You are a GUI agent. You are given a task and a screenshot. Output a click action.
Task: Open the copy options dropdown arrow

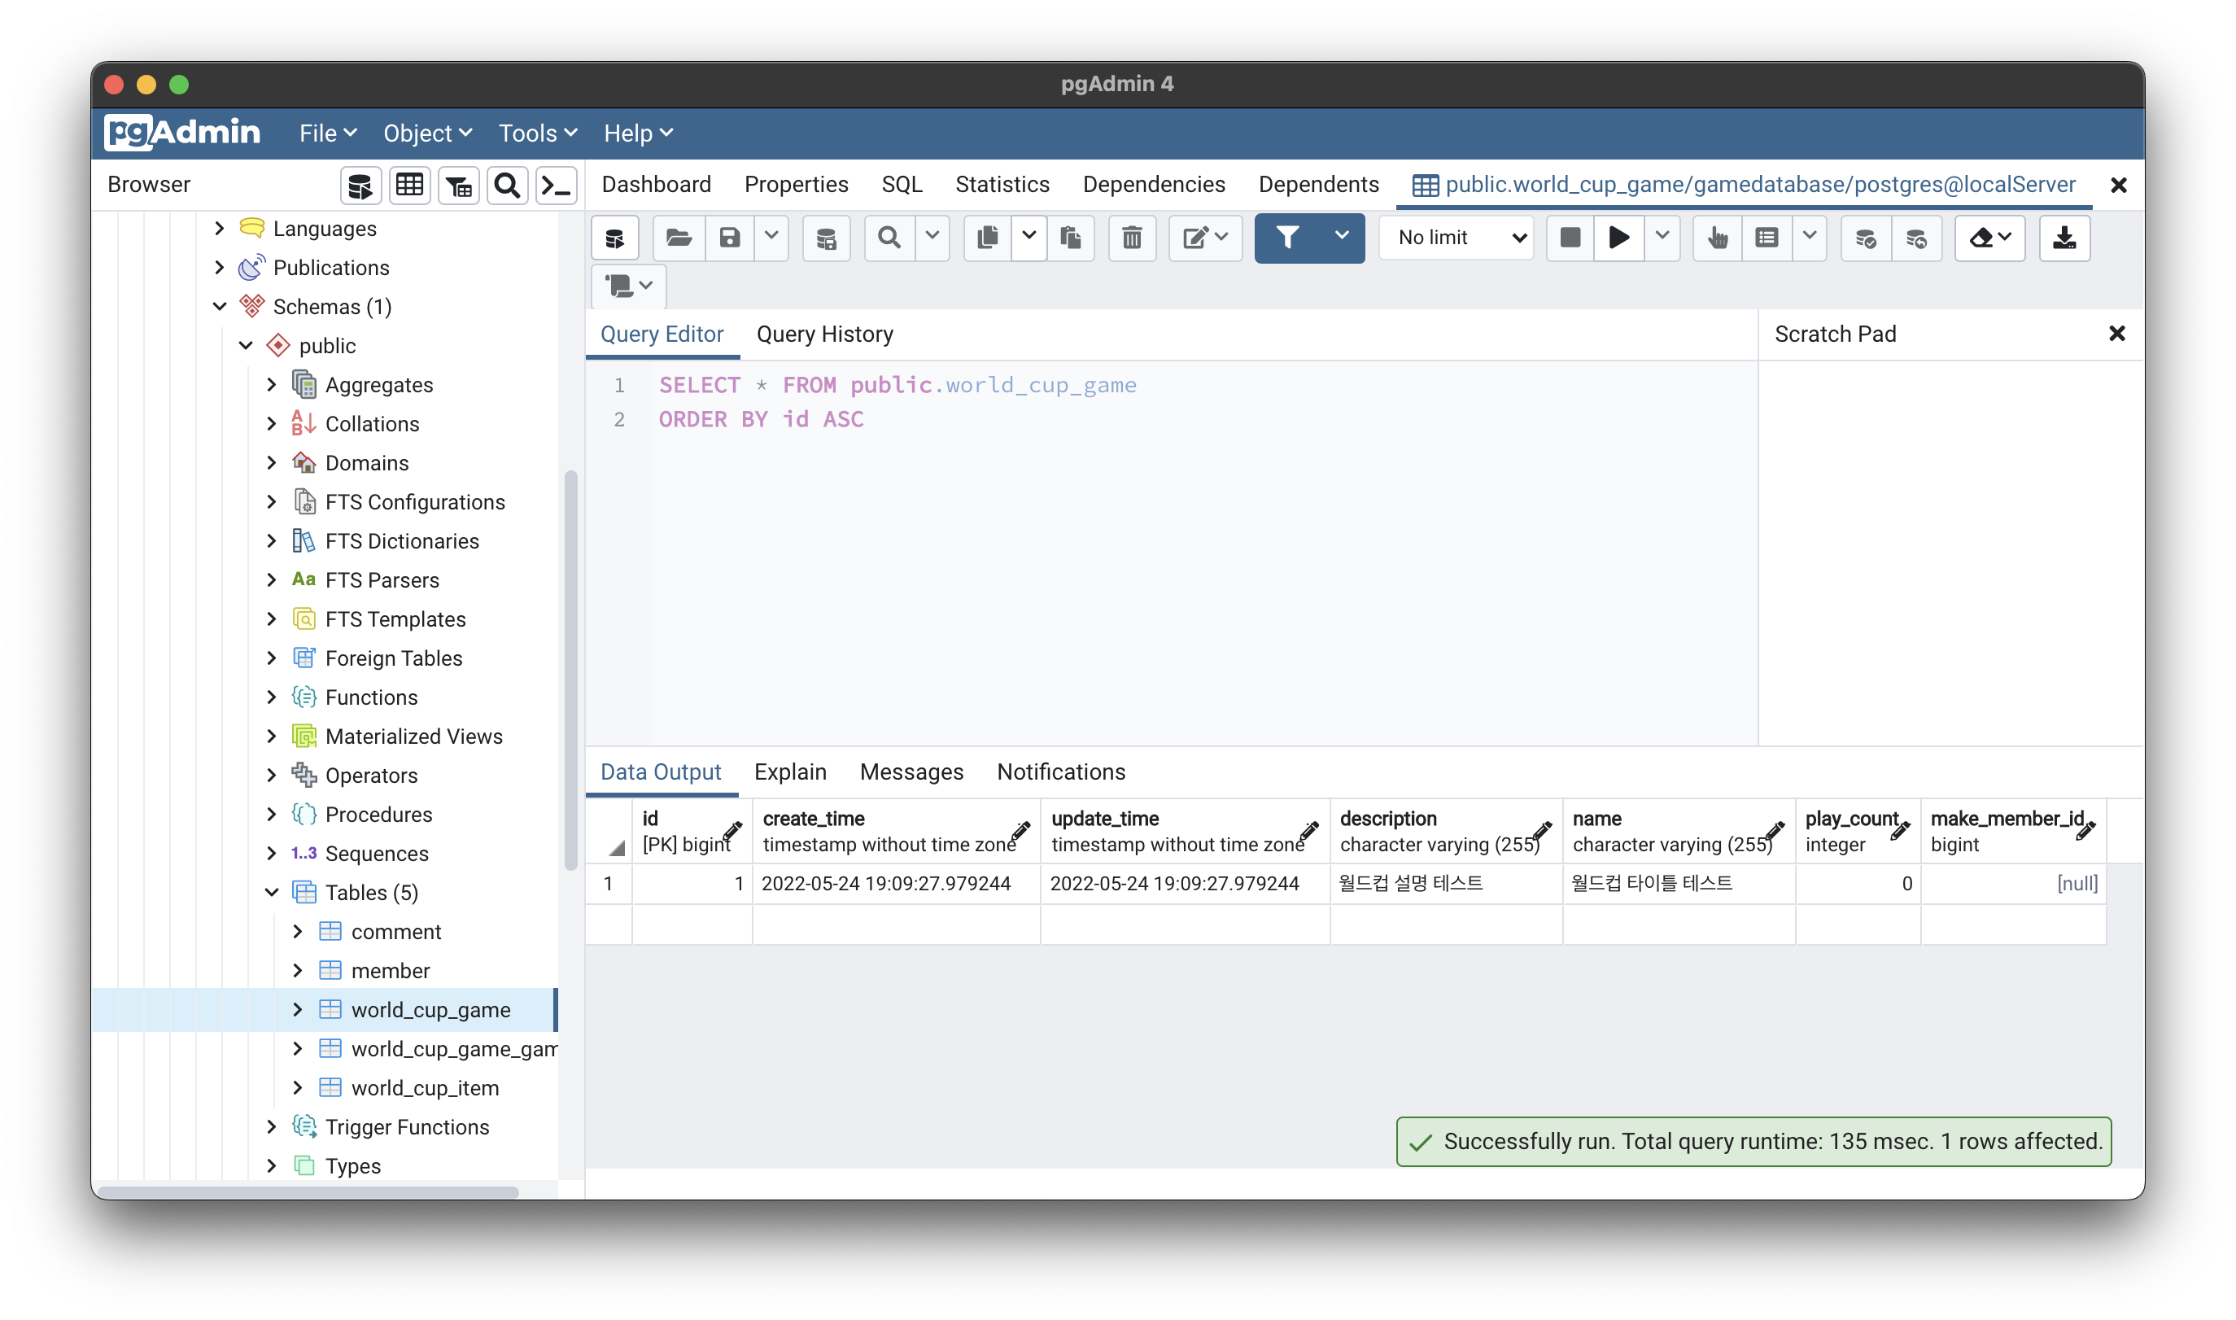coord(1028,238)
